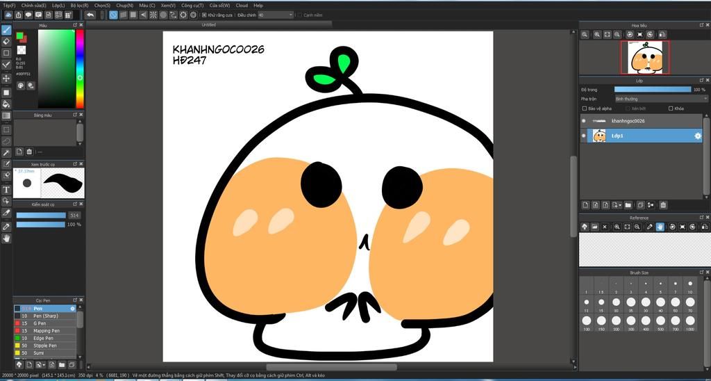This screenshot has width=711, height=381.
Task: Open the Công cụ(T) menu
Action: tap(192, 6)
